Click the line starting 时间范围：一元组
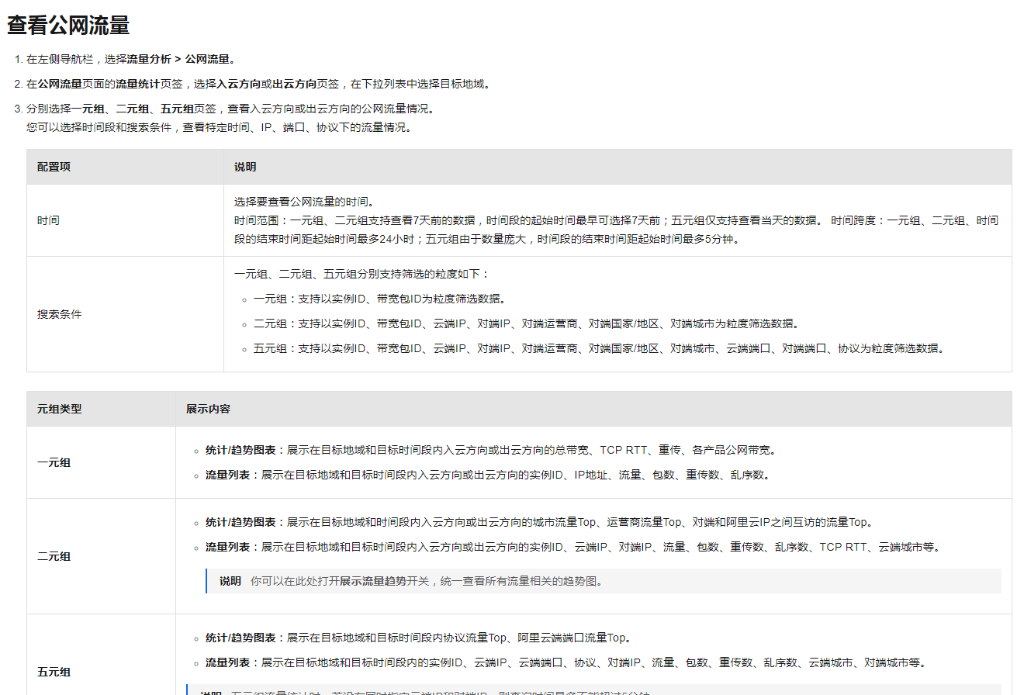The width and height of the screenshot is (1017, 695). tap(616, 230)
